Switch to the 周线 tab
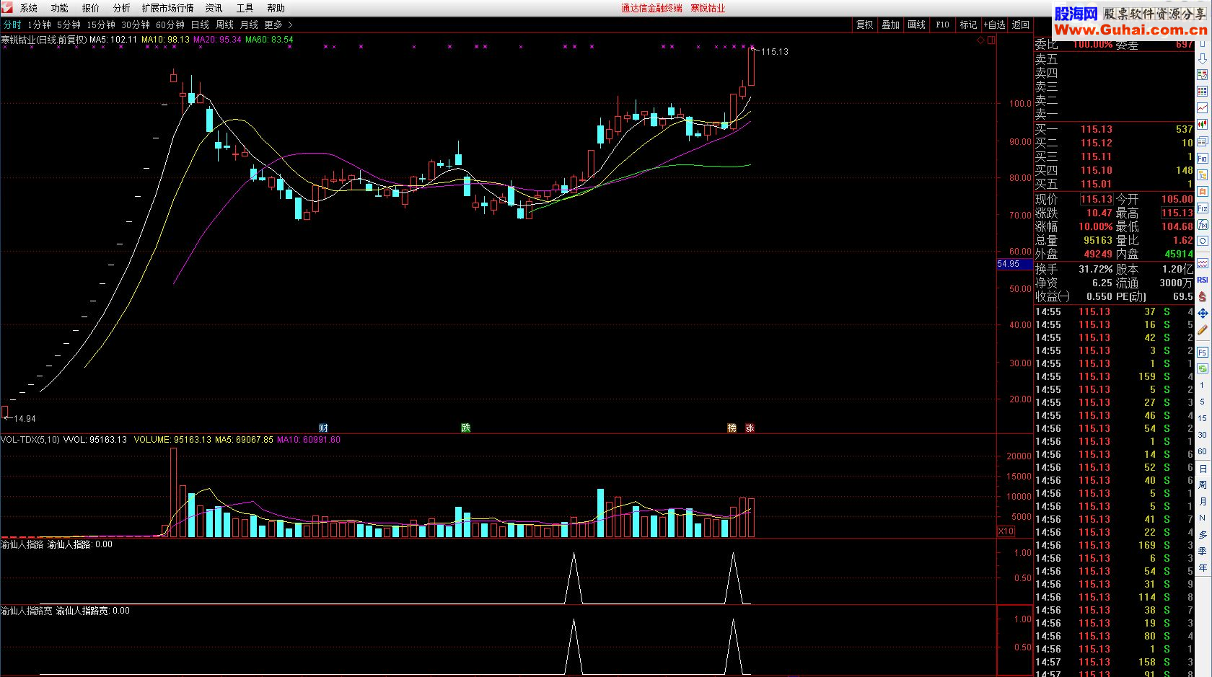 [x=225, y=25]
